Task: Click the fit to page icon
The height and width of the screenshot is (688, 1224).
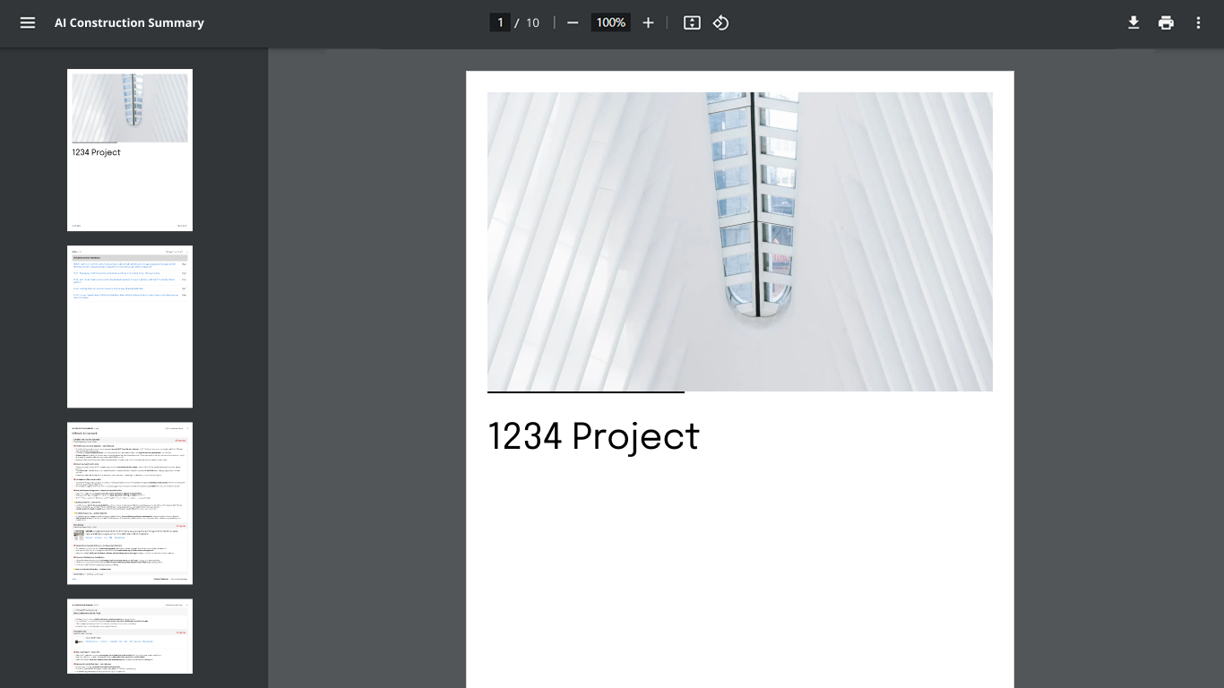Action: click(x=692, y=22)
